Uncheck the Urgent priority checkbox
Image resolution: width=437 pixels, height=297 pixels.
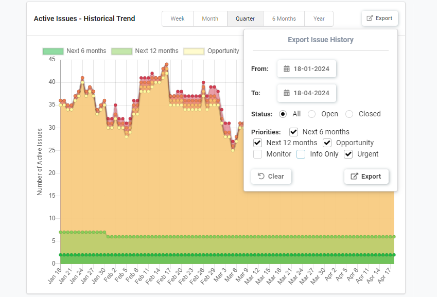348,154
